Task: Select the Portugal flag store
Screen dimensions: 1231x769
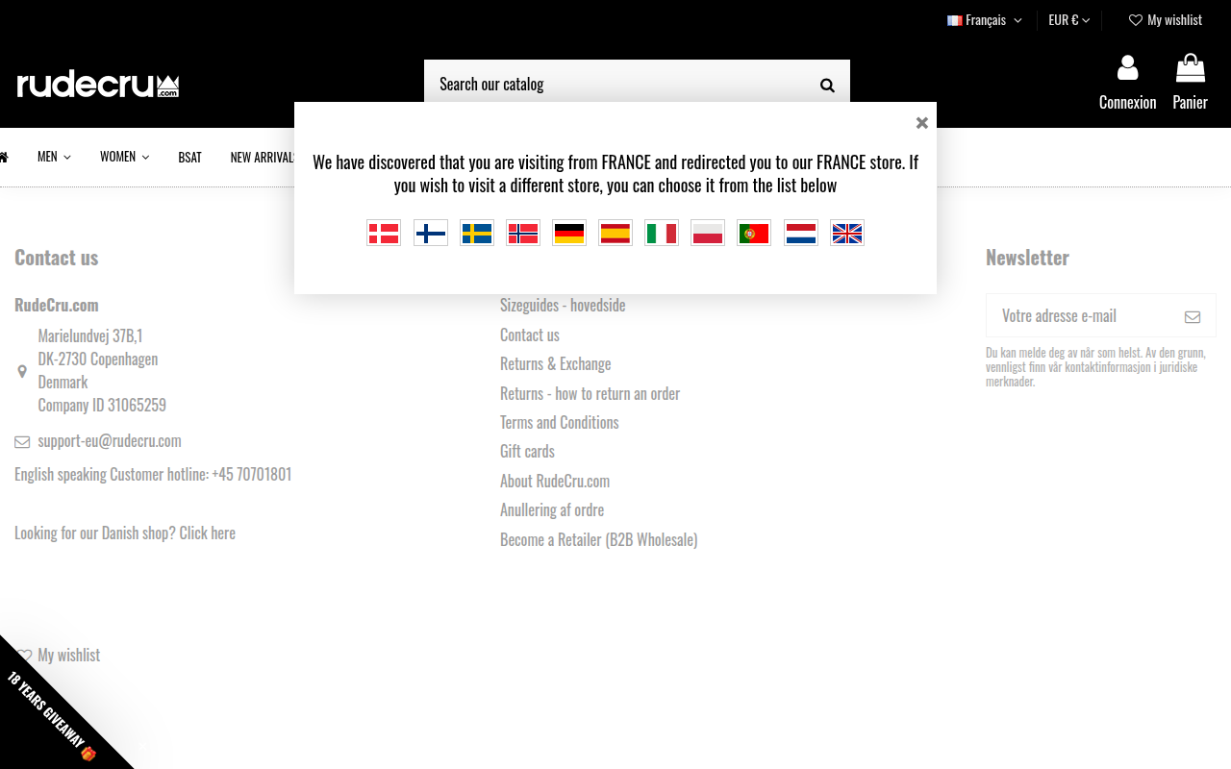Action: pos(754,233)
